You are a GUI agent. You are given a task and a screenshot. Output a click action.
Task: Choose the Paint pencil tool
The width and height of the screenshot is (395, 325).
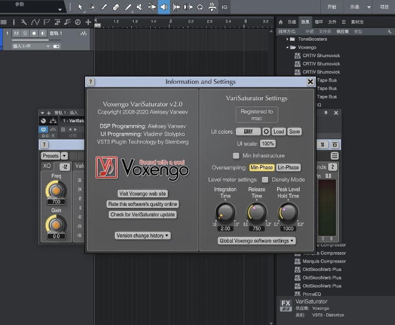pos(128,7)
